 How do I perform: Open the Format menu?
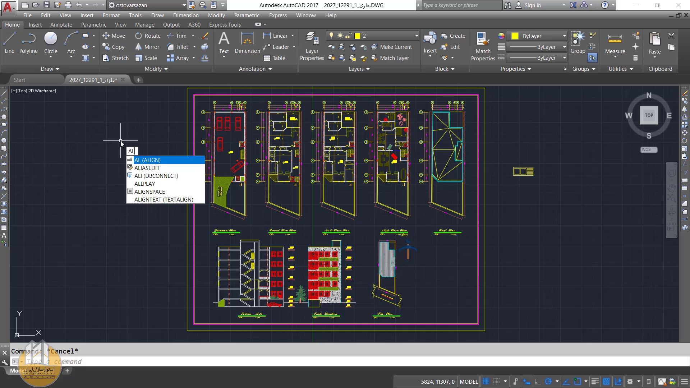pyautogui.click(x=111, y=15)
